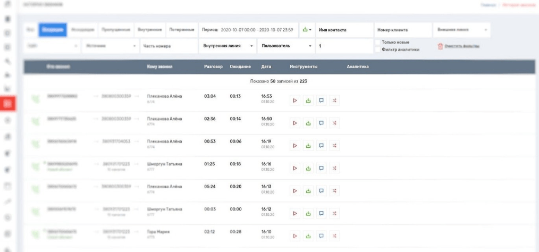Expand the Внешняя линия dropdown
This screenshot has height=252, width=539.
click(461, 30)
